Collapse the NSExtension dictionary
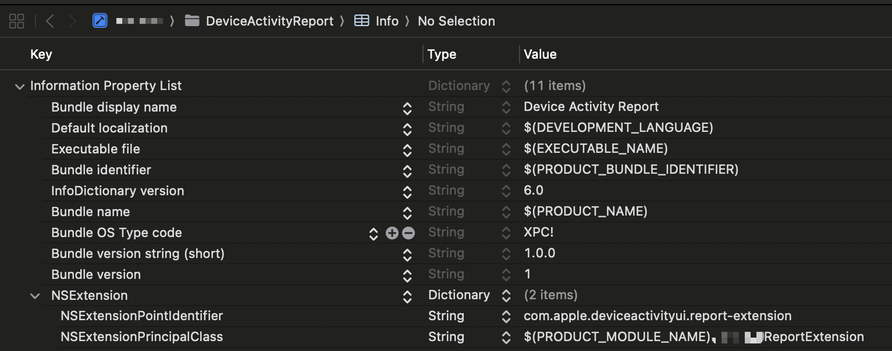 tap(35, 296)
